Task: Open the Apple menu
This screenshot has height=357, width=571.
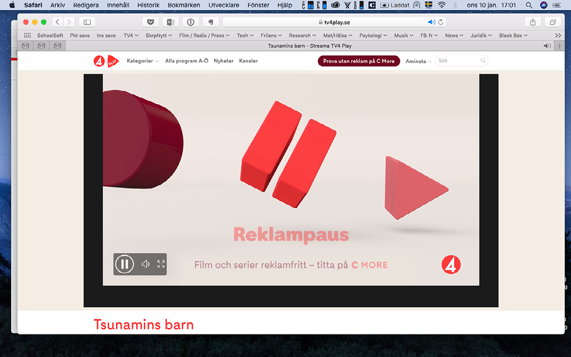Action: pyautogui.click(x=12, y=5)
